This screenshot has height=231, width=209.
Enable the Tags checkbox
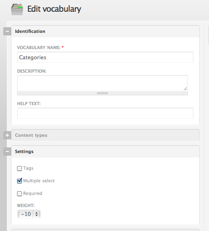point(19,168)
